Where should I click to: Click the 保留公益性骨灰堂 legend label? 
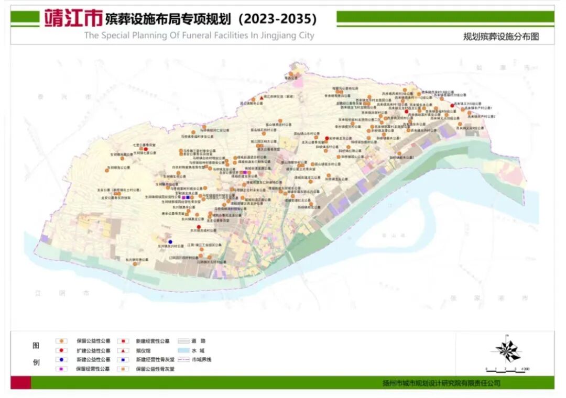pyautogui.click(x=155, y=369)
